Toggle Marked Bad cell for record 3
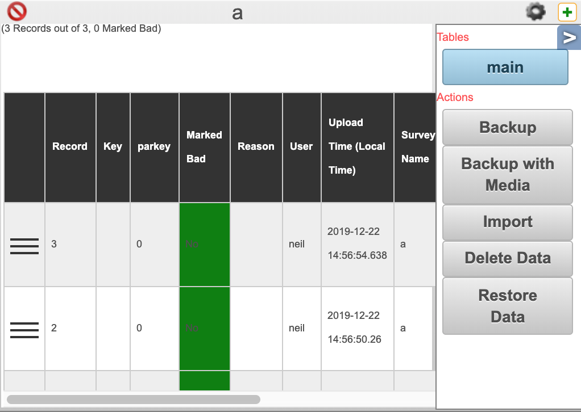This screenshot has width=581, height=412. pyautogui.click(x=205, y=245)
